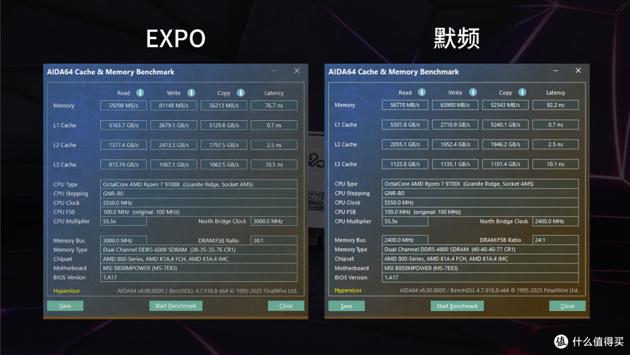The width and height of the screenshot is (630, 355).
Task: Click L2 Cache read 1377.4 GB/s
Action: pyautogui.click(x=123, y=145)
